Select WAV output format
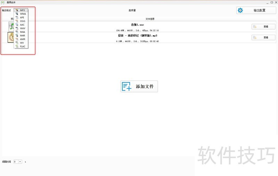 click(x=21, y=28)
